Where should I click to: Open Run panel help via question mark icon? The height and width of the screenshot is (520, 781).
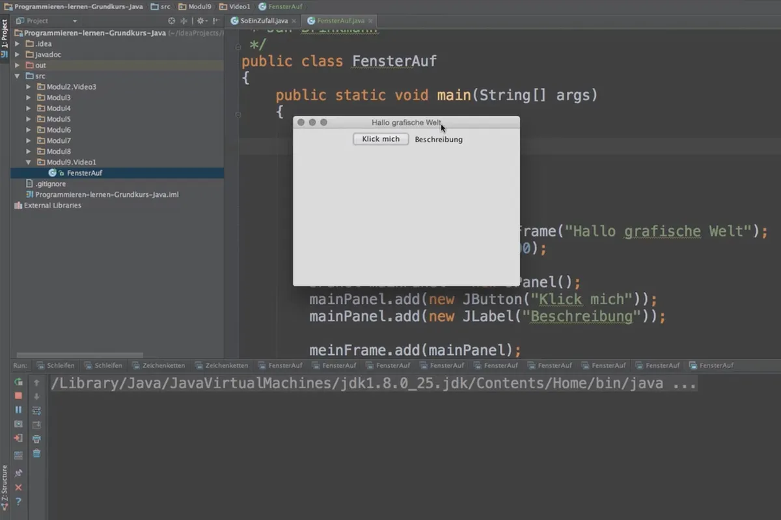pyautogui.click(x=18, y=501)
